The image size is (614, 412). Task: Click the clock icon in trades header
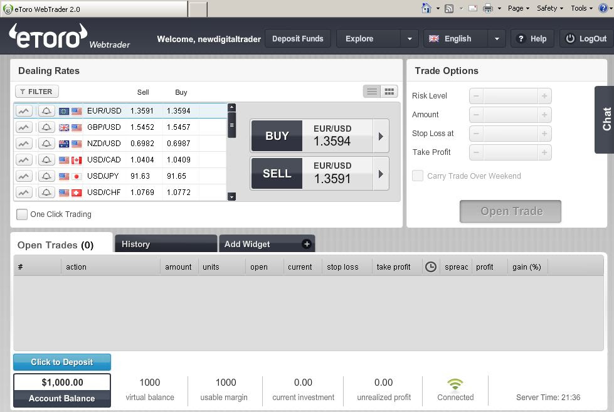point(431,267)
